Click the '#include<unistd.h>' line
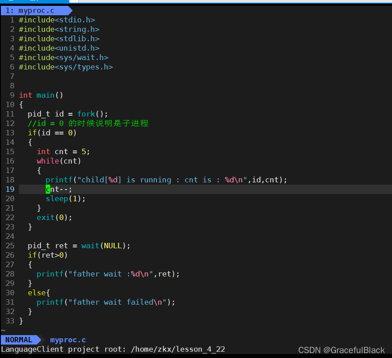Viewport: 392px width, 358px height. pyautogui.click(x=59, y=48)
